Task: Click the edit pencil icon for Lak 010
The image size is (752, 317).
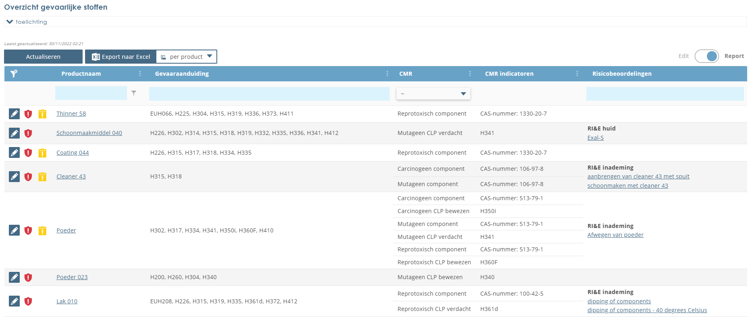Action: pos(14,301)
